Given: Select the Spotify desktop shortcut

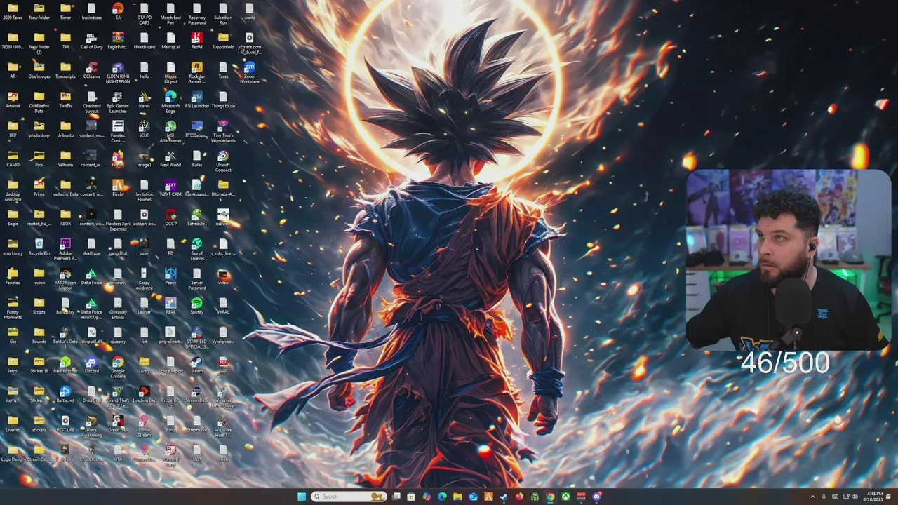Looking at the screenshot, I should 197,306.
